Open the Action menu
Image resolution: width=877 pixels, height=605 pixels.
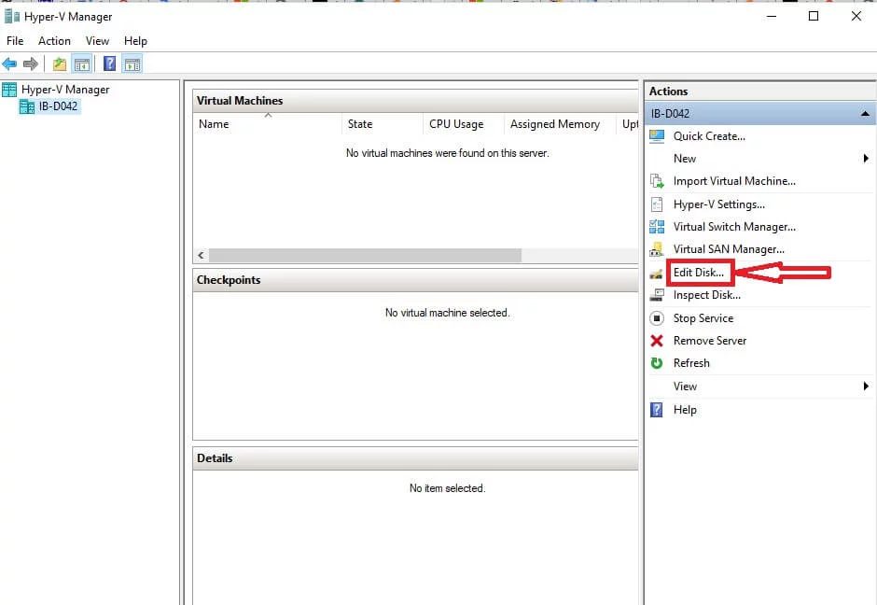54,41
